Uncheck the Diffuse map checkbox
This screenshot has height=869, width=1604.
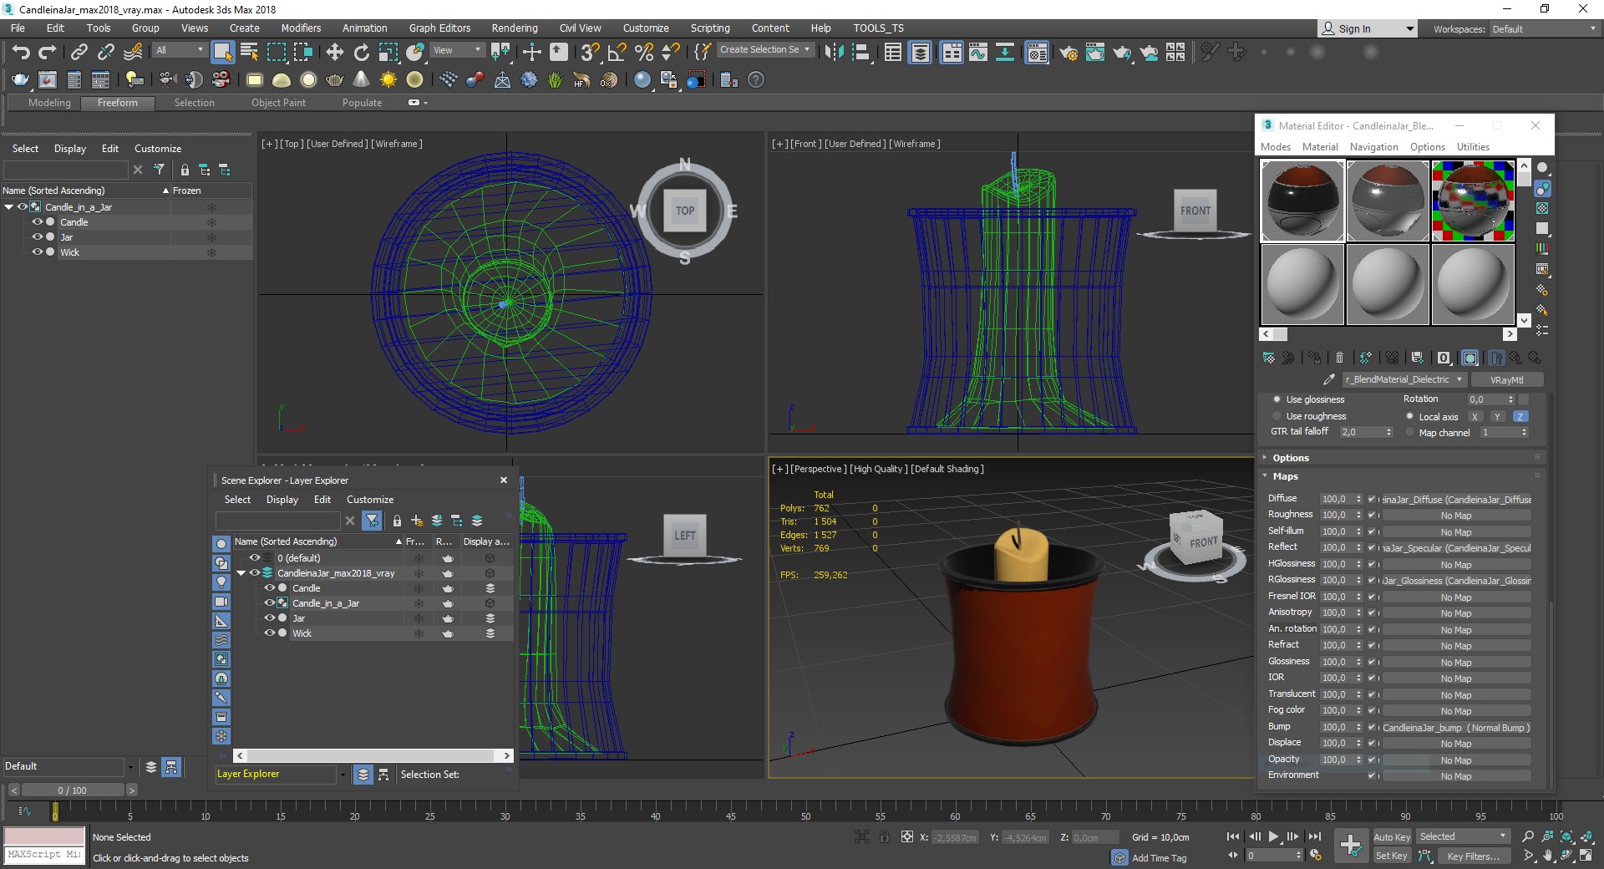(1371, 499)
